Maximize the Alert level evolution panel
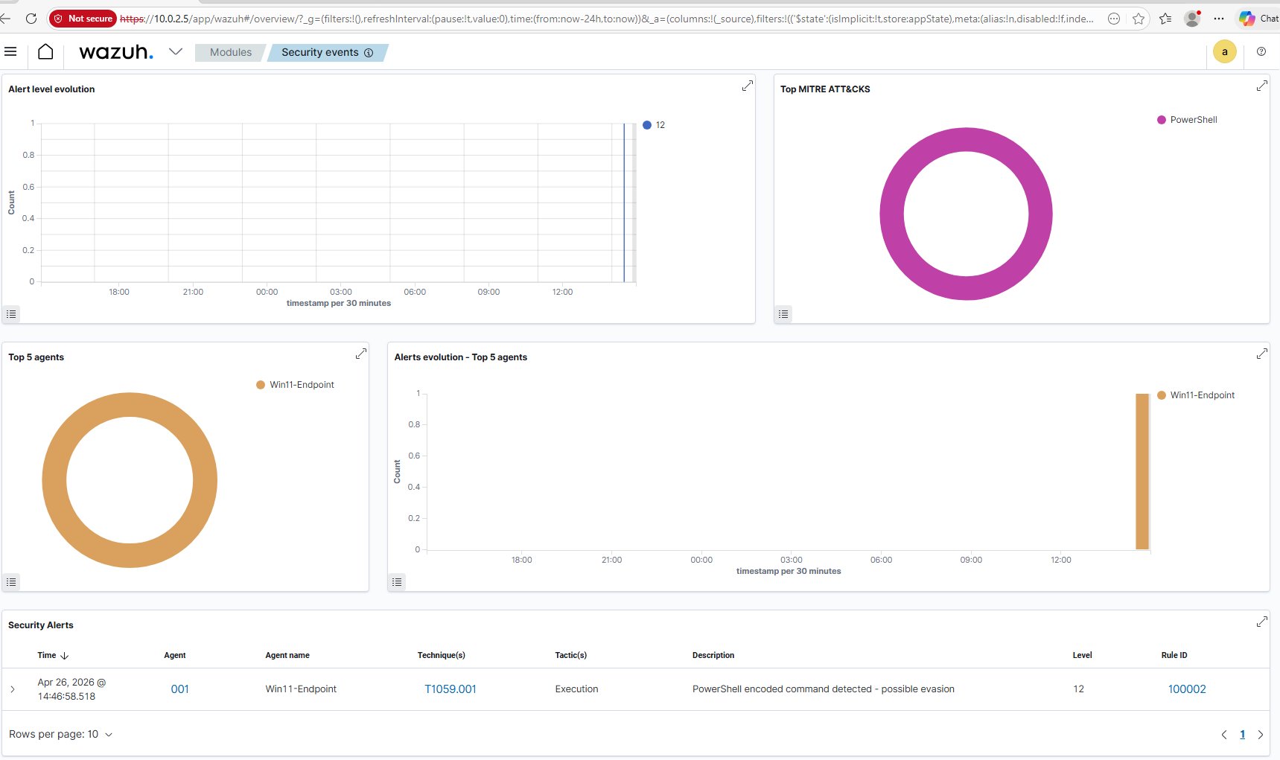Screen dimensions: 1280x760 point(747,86)
